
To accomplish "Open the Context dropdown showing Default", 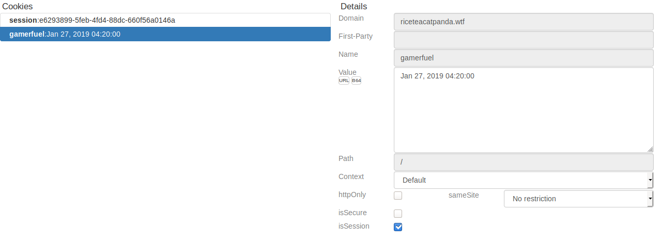I will 522,180.
